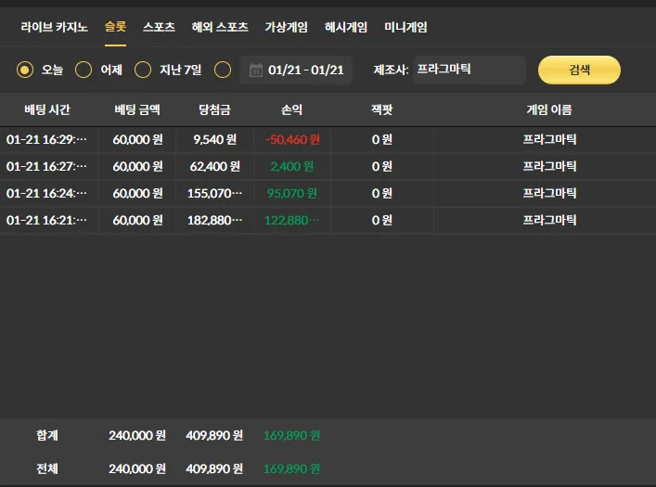Select the 미니게임 tab
656x487 pixels.
405,27
